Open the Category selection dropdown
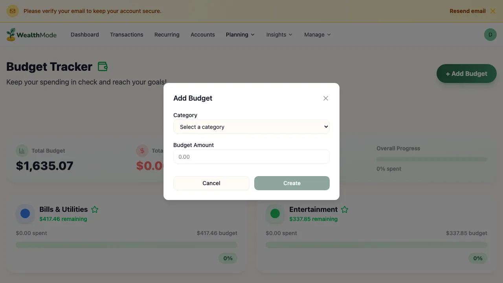Image resolution: width=503 pixels, height=283 pixels. (x=251, y=127)
